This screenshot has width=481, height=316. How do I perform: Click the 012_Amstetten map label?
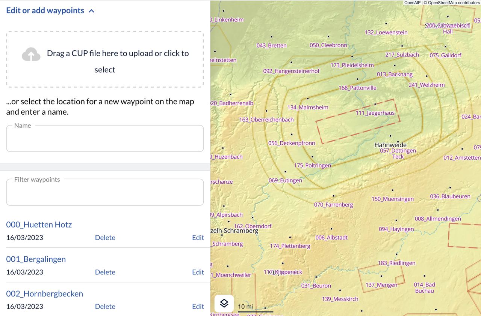tap(462, 158)
